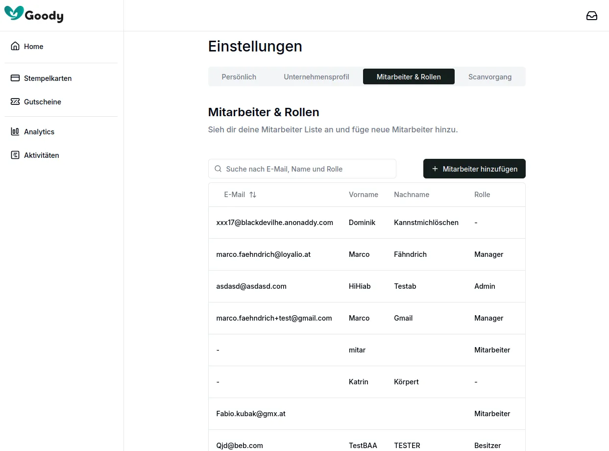The width and height of the screenshot is (609, 451).
Task: Click the Rolle column header
Action: [x=482, y=195]
